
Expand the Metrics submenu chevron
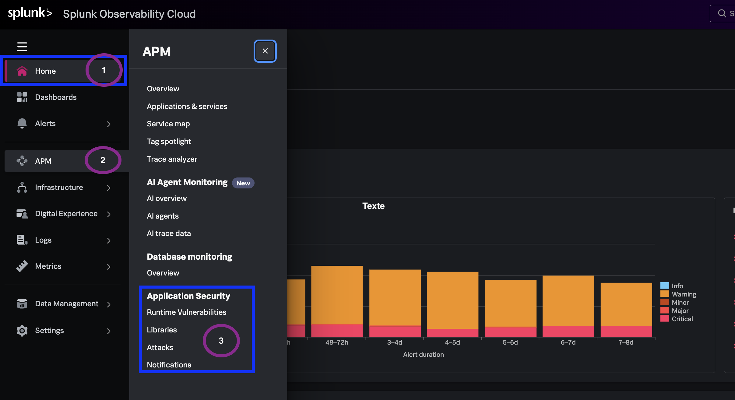(x=109, y=267)
